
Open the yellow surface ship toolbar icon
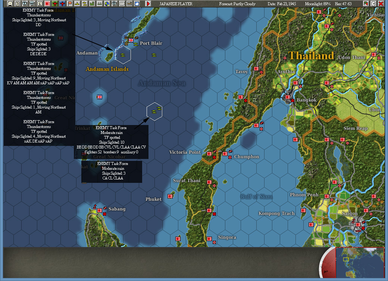point(77,3)
